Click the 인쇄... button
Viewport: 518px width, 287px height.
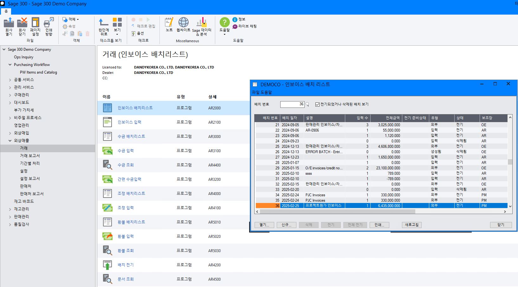click(379, 225)
